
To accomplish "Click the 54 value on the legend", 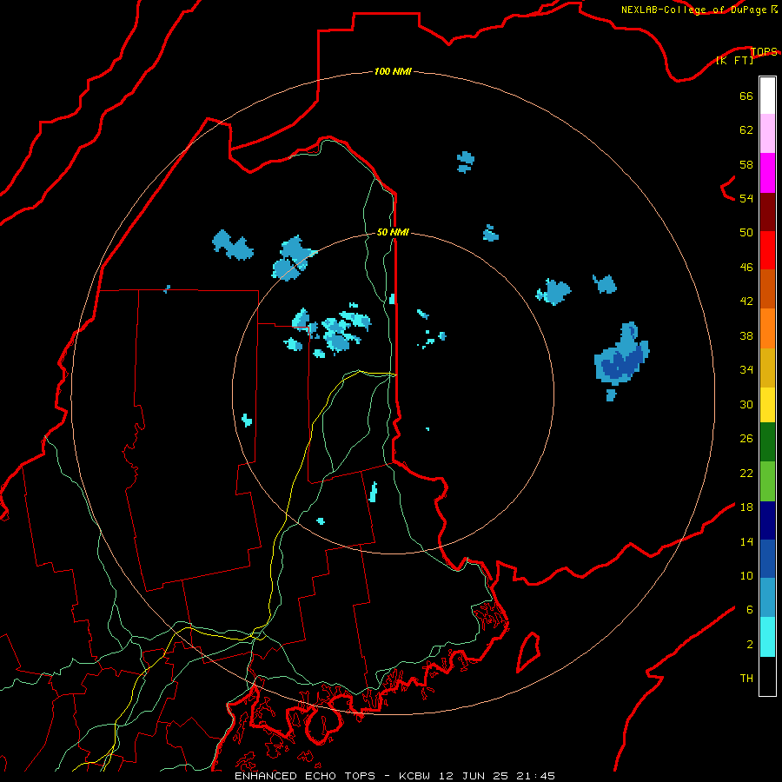I will 746,198.
